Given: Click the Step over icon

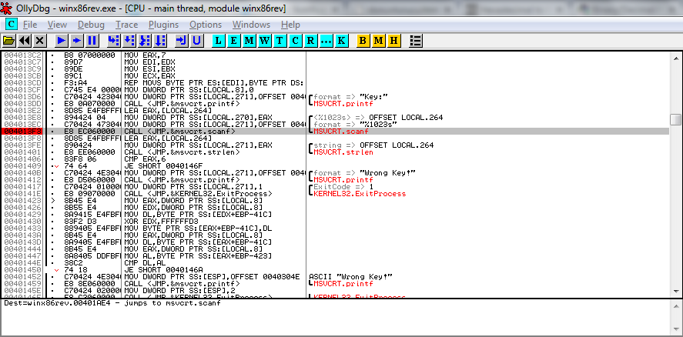Looking at the screenshot, I should [129, 41].
